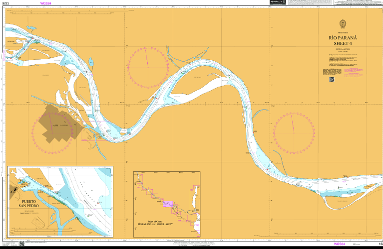383x249 pixels.
Task: Click the Admiralty logo at top
Action: pos(277,2)
